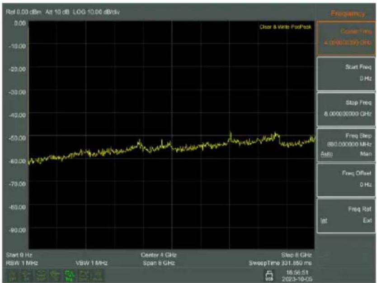
Task: Set Freq Ref to Int
Action: pos(324,221)
